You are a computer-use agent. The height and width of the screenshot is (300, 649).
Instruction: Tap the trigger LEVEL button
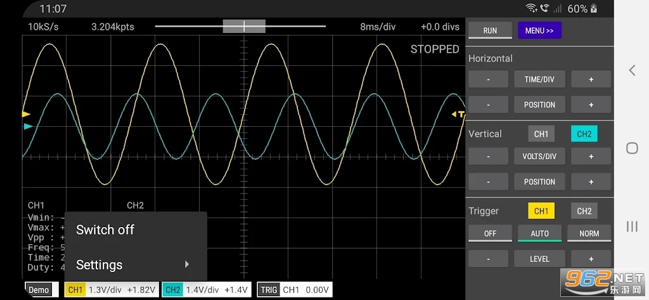(539, 259)
